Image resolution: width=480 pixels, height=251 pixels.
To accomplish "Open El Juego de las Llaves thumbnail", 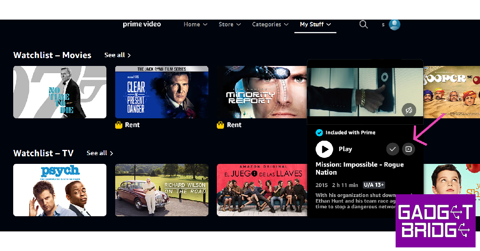I will [x=262, y=190].
